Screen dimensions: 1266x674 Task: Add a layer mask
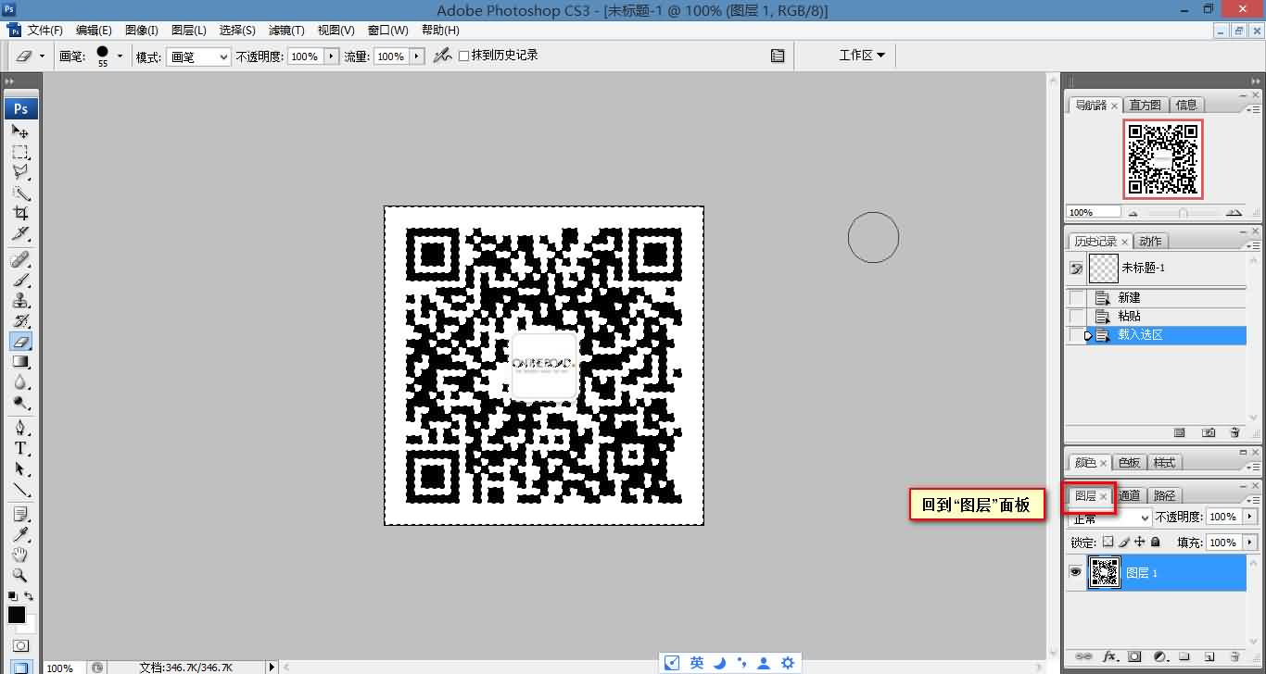1134,656
